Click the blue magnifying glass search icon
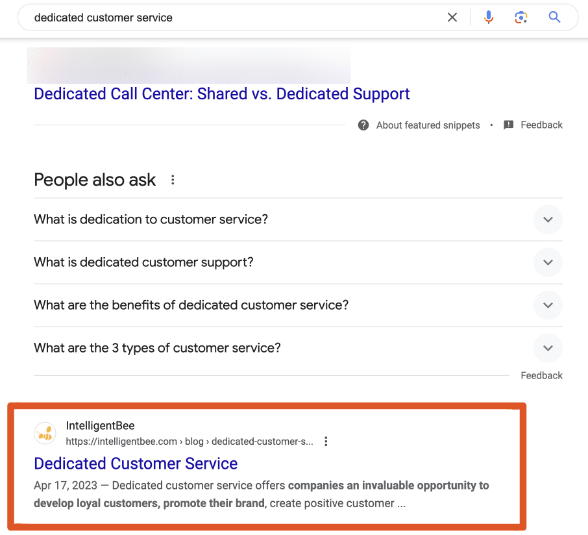Viewport: 588px width, 535px height. coord(554,18)
